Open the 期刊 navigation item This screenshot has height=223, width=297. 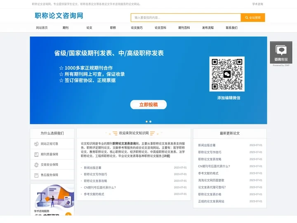point(66,28)
